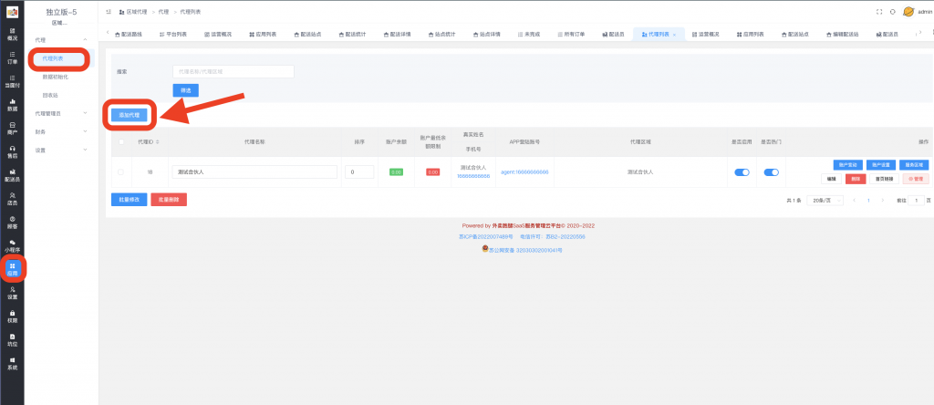This screenshot has height=405, width=934.
Task: Switch to the 所有订单 tab
Action: pos(571,35)
